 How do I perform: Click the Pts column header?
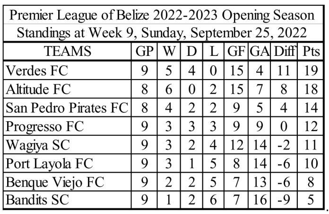(x=311, y=51)
